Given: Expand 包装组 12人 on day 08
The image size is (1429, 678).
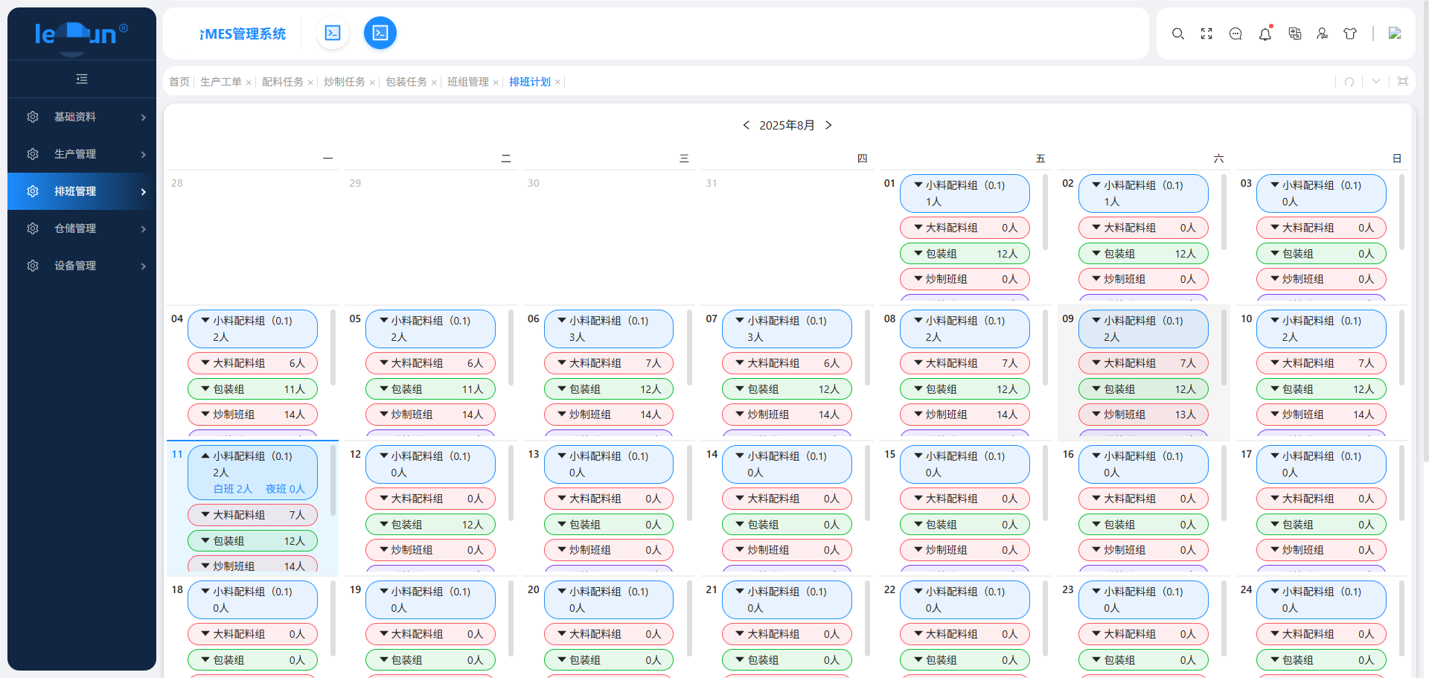Looking at the screenshot, I should coord(965,389).
